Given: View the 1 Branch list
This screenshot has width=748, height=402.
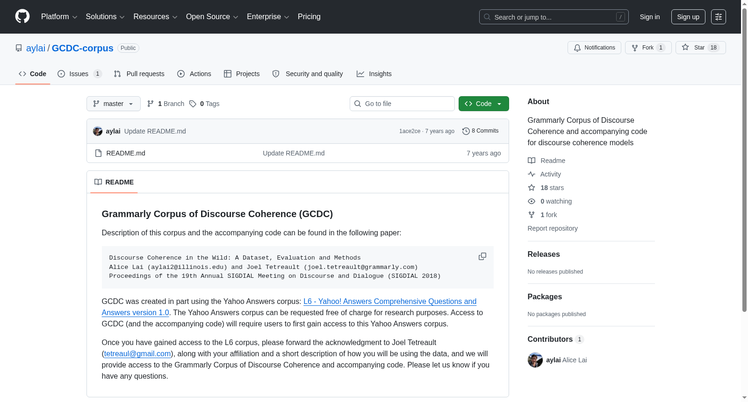Looking at the screenshot, I should 166,104.
